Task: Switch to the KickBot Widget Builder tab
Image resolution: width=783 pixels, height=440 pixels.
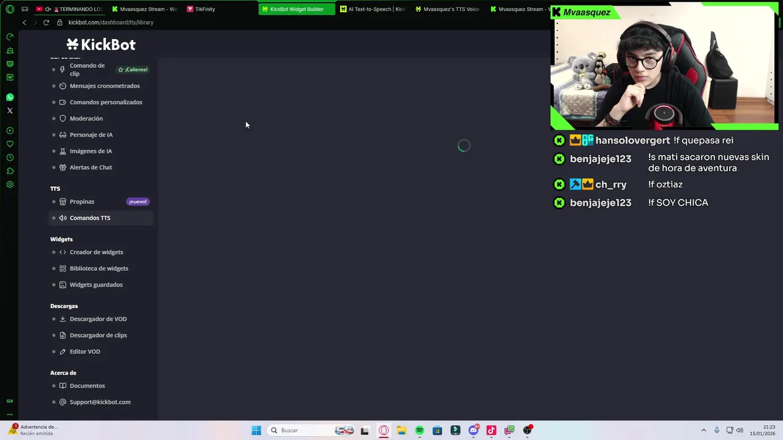Action: pos(297,9)
